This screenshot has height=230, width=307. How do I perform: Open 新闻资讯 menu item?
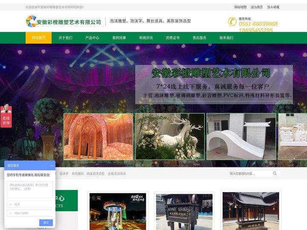point(146,38)
